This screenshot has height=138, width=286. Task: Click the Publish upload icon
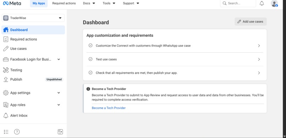(x=6, y=79)
